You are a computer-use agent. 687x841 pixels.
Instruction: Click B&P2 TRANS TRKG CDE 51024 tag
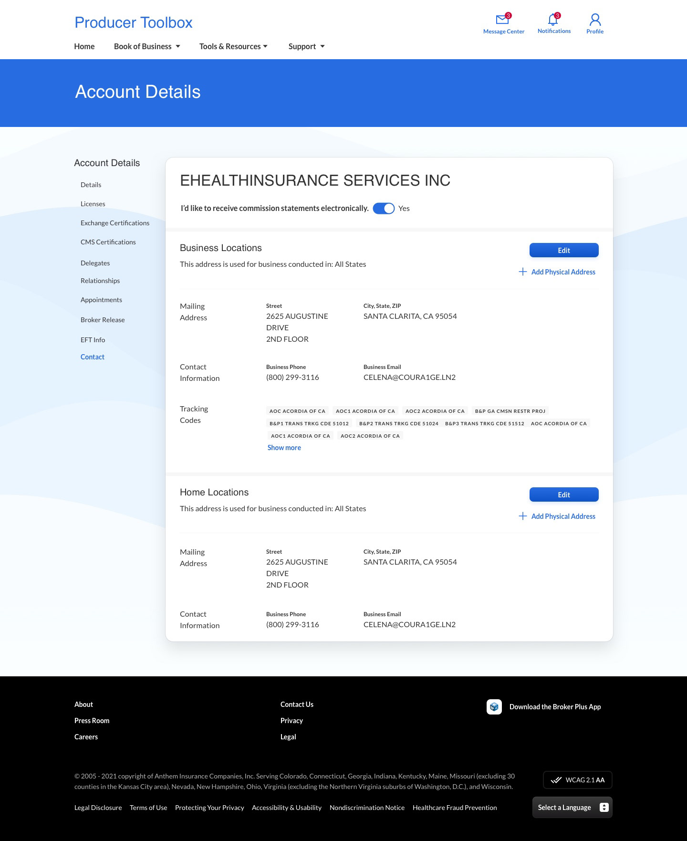tap(399, 423)
